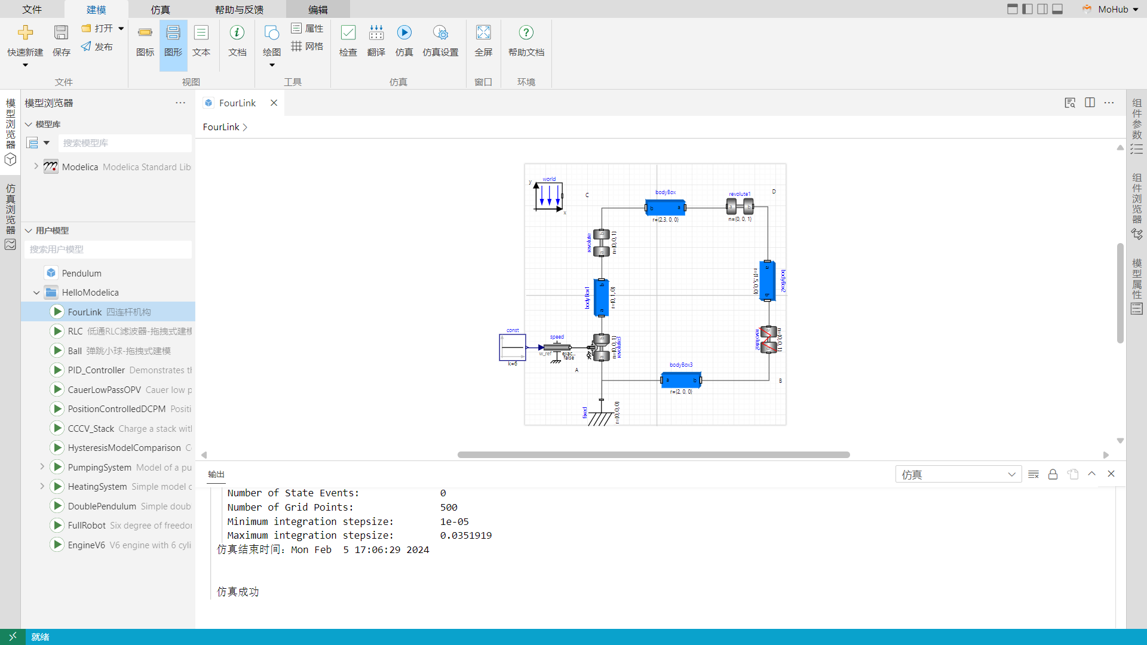Open the 组件参数 right panel
This screenshot has width=1147, height=645.
click(x=1137, y=126)
